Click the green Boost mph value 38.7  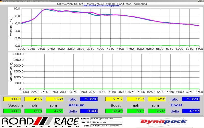pyautogui.click(x=136, y=111)
